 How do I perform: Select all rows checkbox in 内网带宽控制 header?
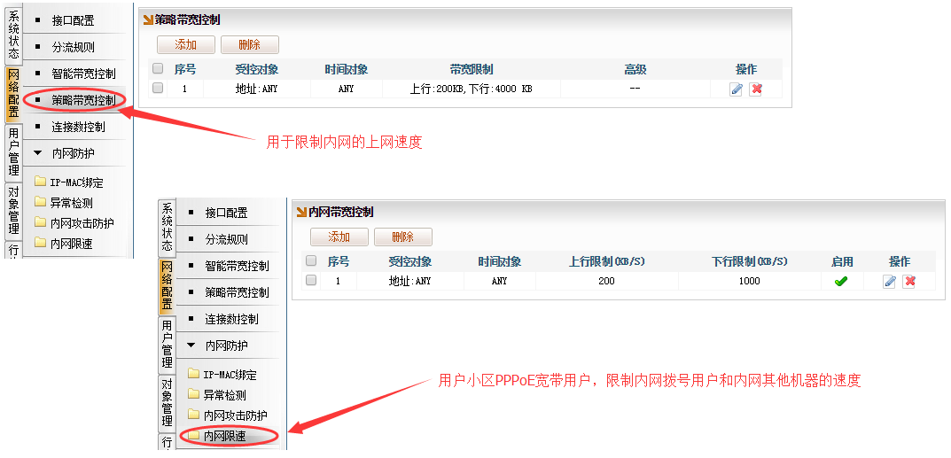click(311, 260)
